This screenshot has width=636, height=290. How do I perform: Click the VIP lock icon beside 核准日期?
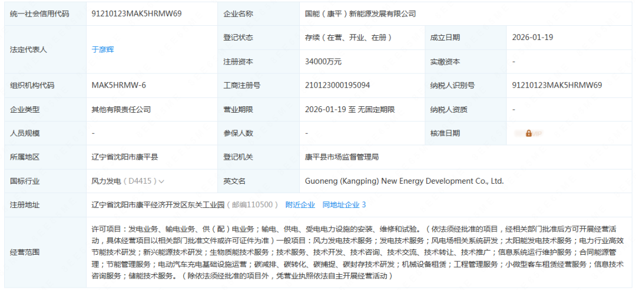(x=528, y=133)
